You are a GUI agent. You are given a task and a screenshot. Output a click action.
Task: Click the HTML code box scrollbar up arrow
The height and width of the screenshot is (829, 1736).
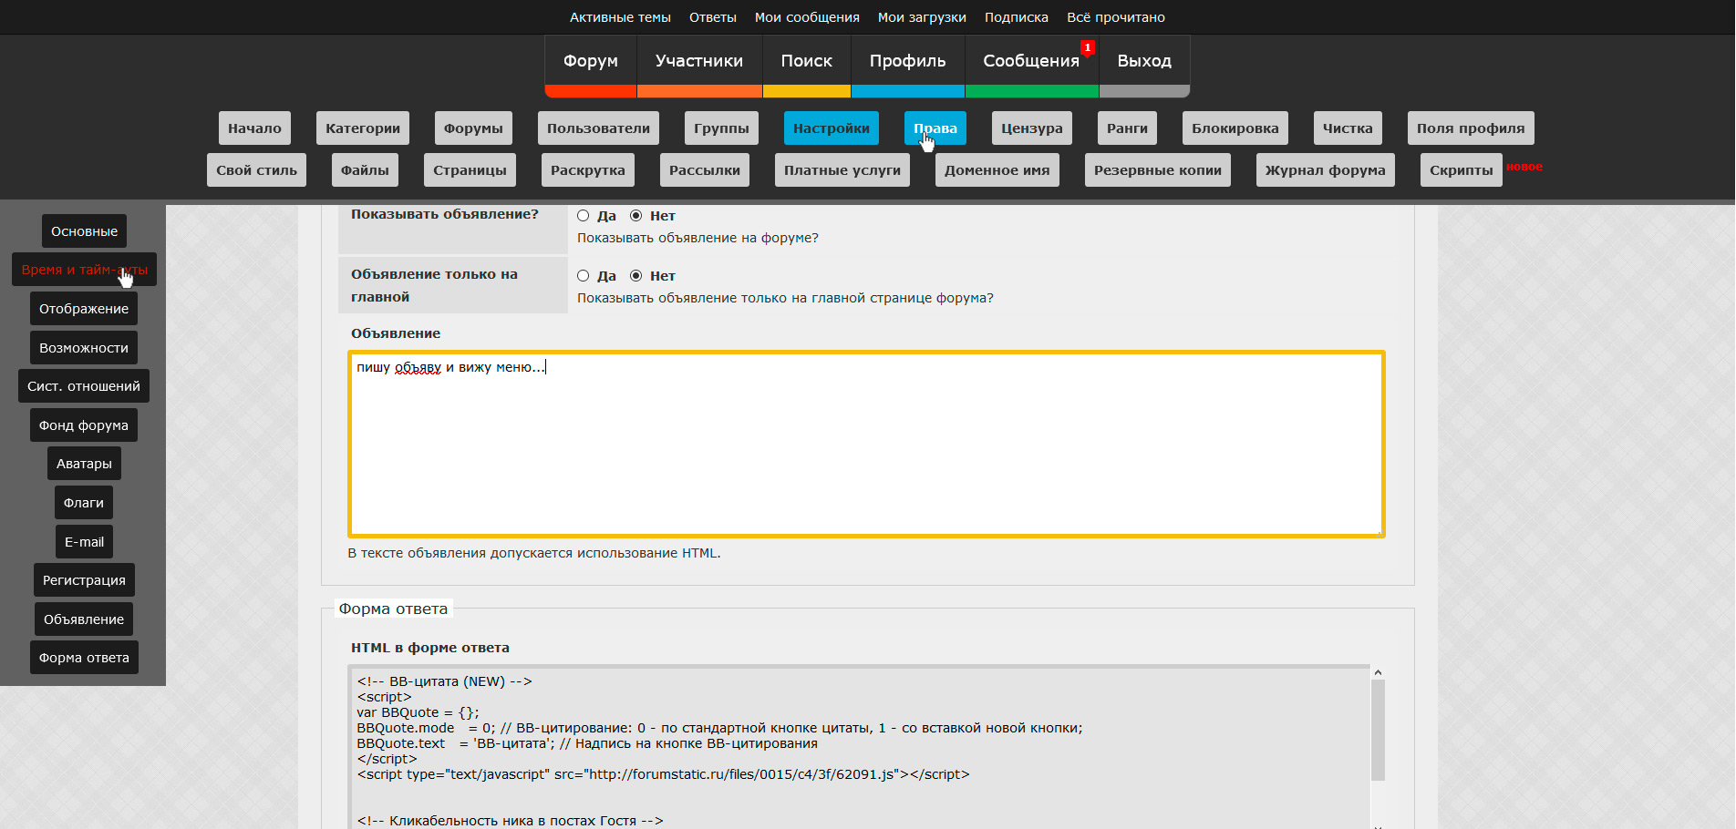(1378, 673)
